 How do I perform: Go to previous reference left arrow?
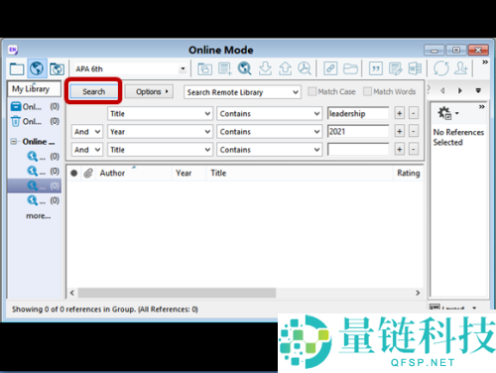pyautogui.click(x=442, y=90)
